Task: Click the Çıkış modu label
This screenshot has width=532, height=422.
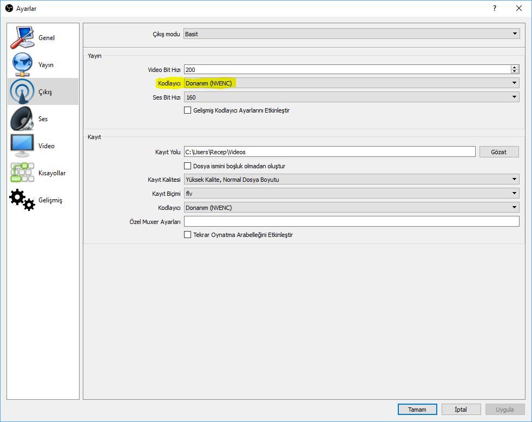Action: click(x=166, y=34)
